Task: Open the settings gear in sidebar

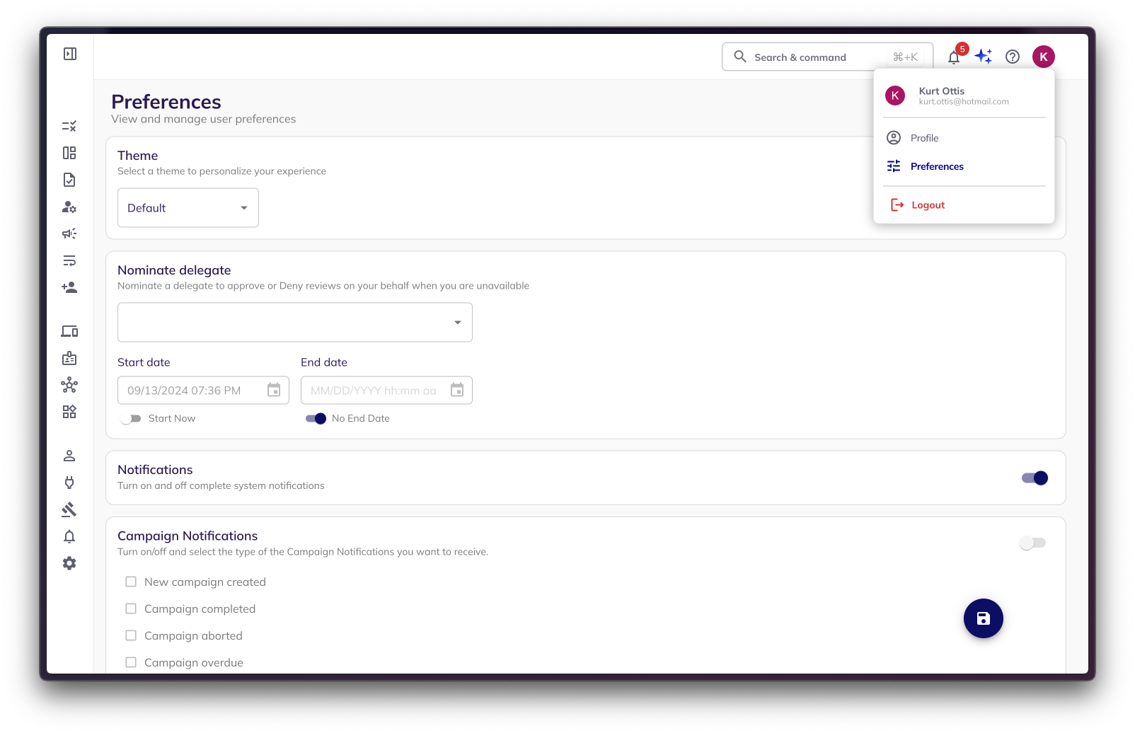Action: [69, 563]
